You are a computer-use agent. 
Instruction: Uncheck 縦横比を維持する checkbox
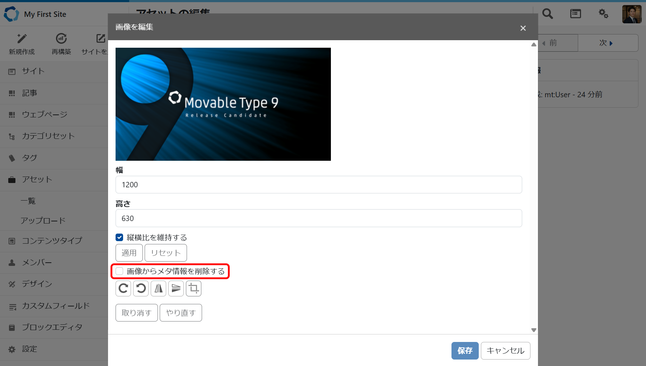coord(120,238)
